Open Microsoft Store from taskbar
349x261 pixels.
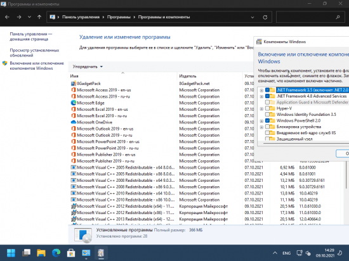[x=71, y=253]
